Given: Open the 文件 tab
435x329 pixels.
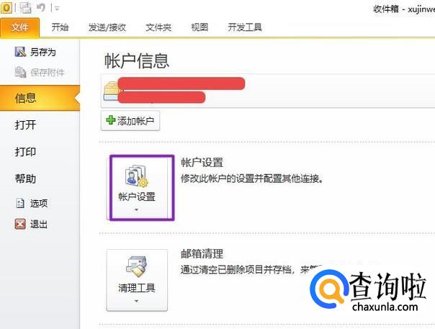Looking at the screenshot, I should coord(19,27).
